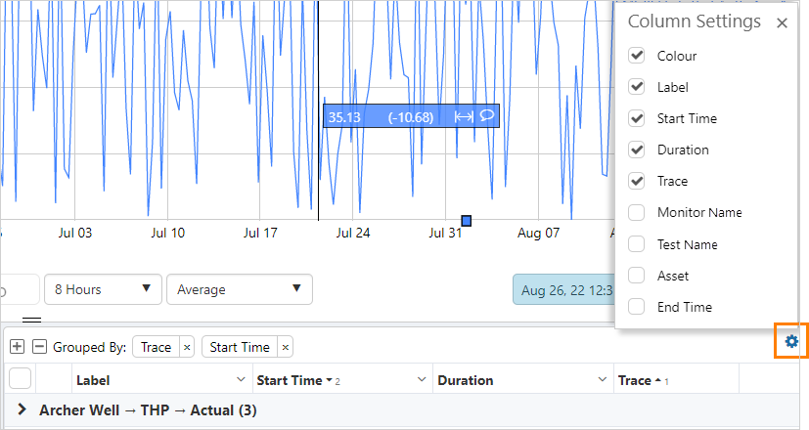Click the collapse all groups minus icon

(40, 347)
